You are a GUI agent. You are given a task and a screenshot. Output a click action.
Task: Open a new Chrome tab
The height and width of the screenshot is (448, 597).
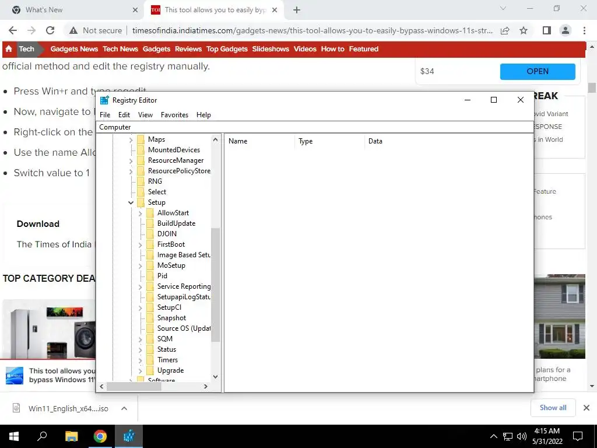point(297,10)
